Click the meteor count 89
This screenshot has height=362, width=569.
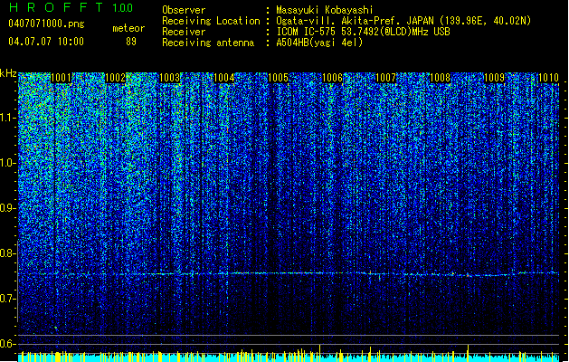pos(131,42)
